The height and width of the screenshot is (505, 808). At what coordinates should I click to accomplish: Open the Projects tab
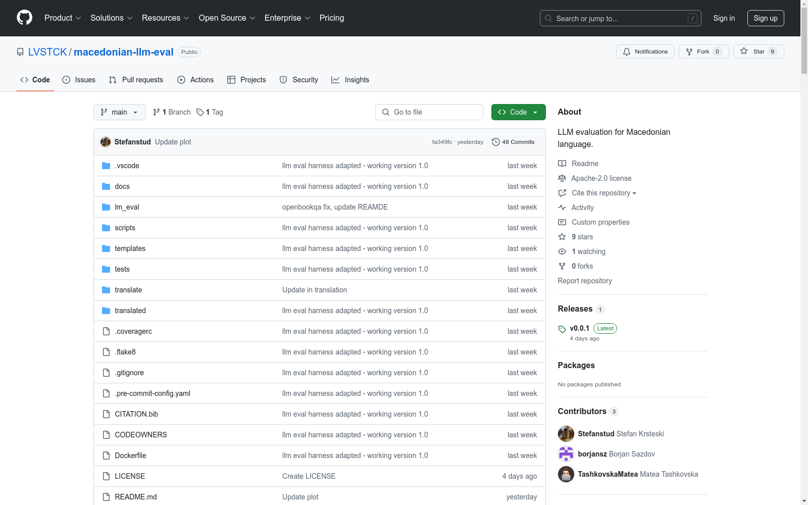tap(246, 80)
